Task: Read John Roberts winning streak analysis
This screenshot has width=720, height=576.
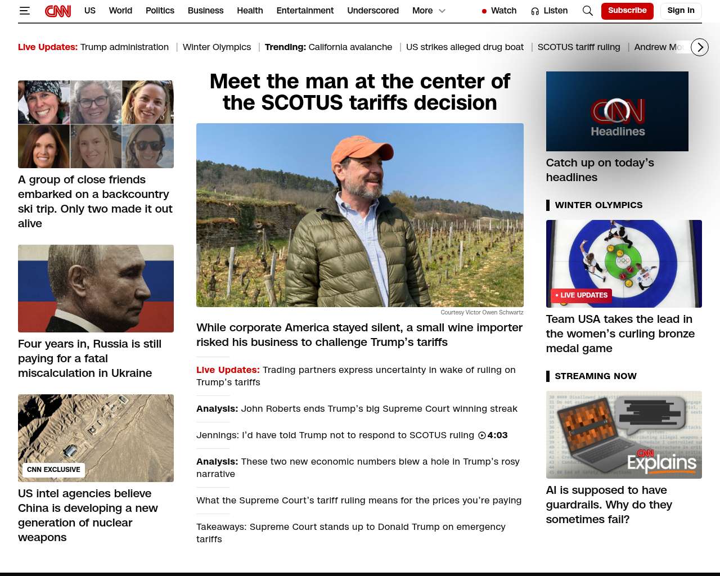Action: pyautogui.click(x=357, y=409)
